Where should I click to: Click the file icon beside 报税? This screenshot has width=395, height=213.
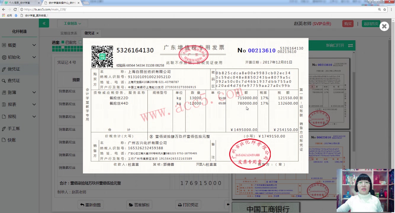click(x=4, y=117)
